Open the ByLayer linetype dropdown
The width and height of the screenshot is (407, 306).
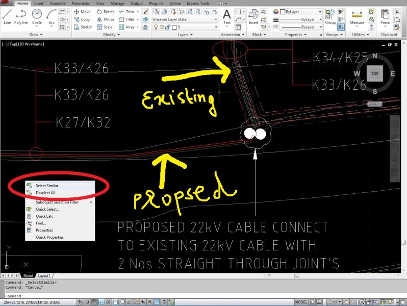(300, 27)
